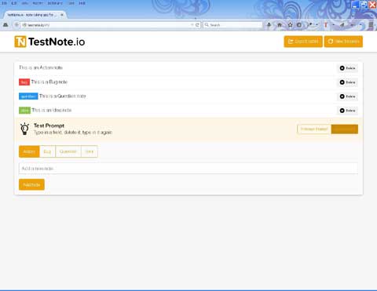Screen dimensions: 377x291
Task: Click the Export notes button
Action: [303, 42]
